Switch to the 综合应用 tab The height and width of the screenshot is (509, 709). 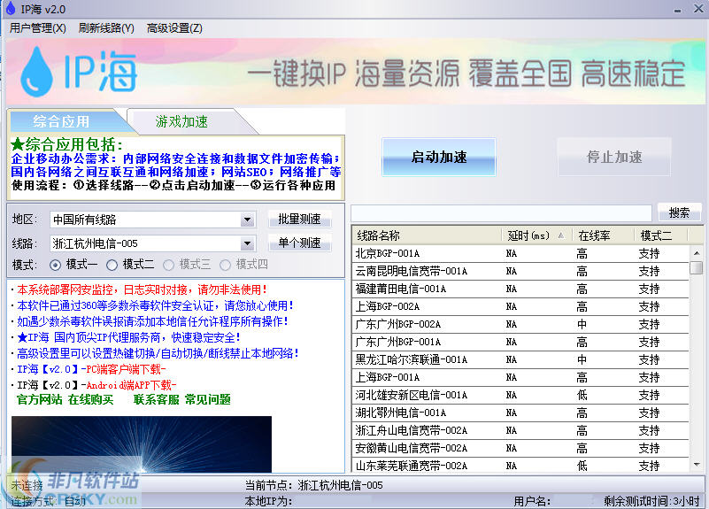pos(61,121)
